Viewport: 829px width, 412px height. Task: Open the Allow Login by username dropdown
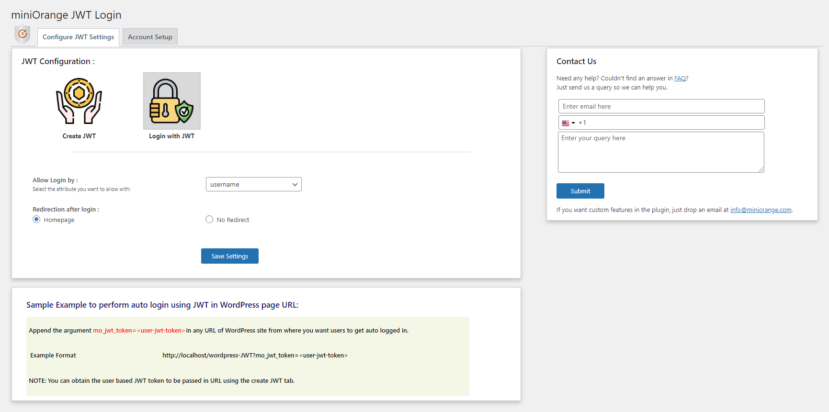(254, 184)
